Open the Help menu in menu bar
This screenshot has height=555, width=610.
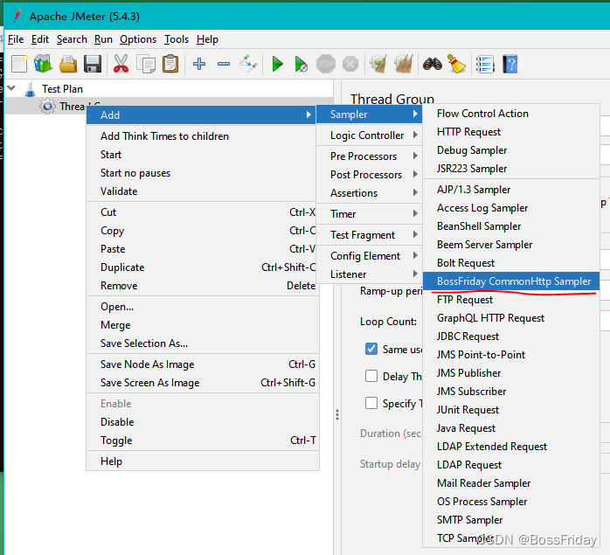tap(207, 39)
